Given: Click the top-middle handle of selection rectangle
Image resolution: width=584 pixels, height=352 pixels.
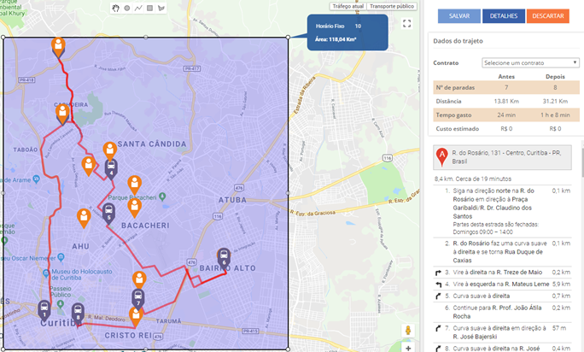Looking at the screenshot, I should 146,37.
